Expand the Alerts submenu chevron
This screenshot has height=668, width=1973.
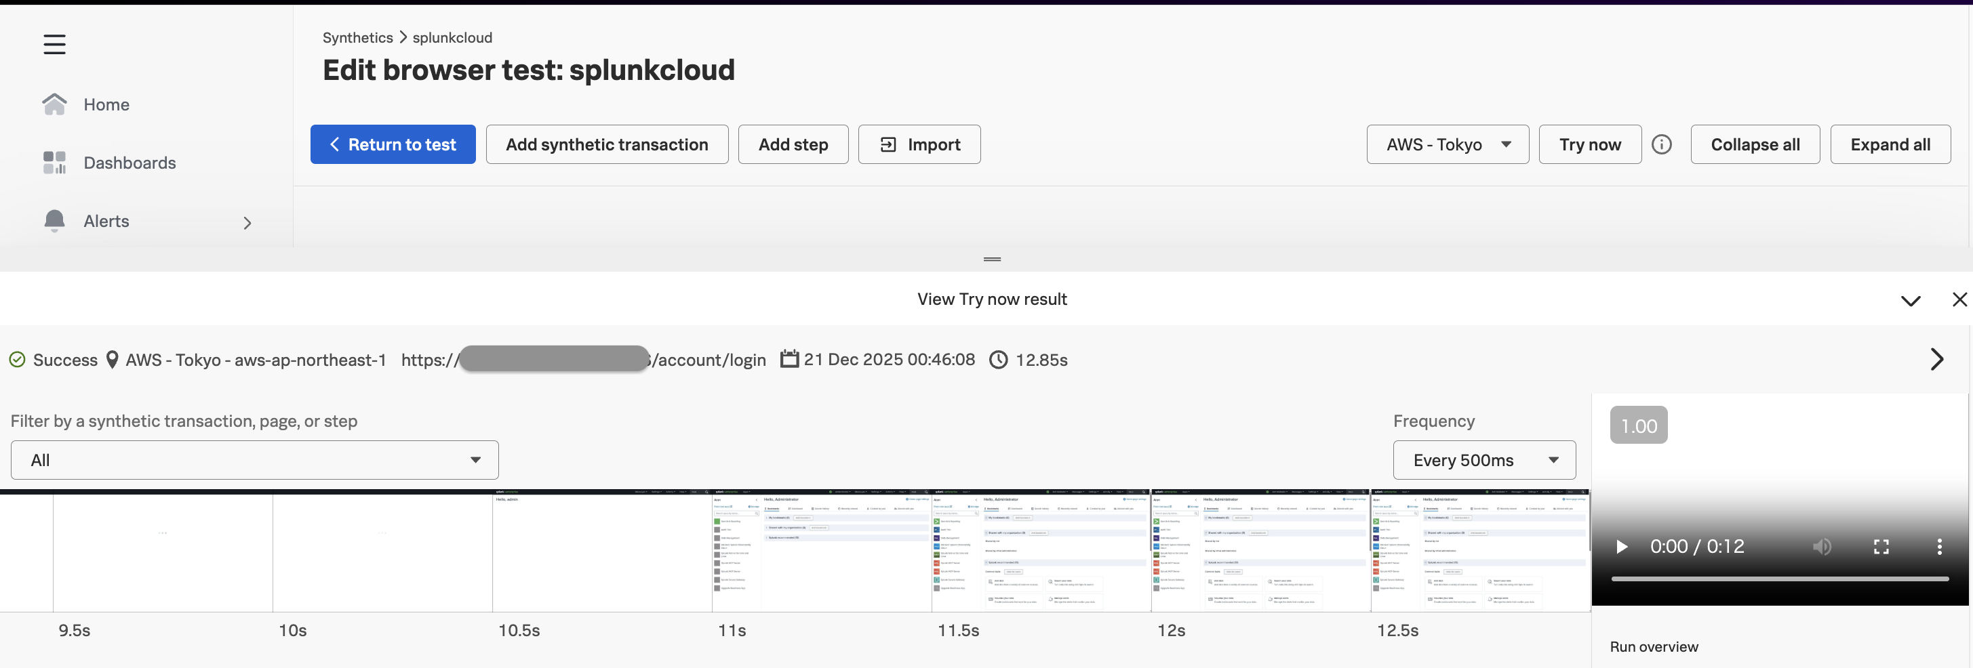coord(247,223)
